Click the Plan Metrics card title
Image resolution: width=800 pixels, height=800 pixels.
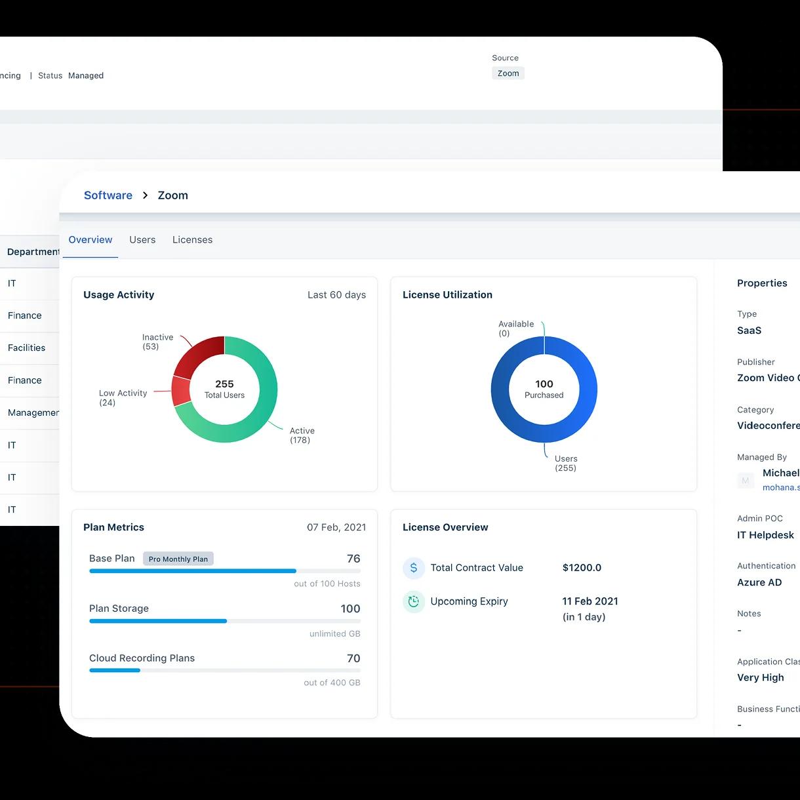point(113,527)
